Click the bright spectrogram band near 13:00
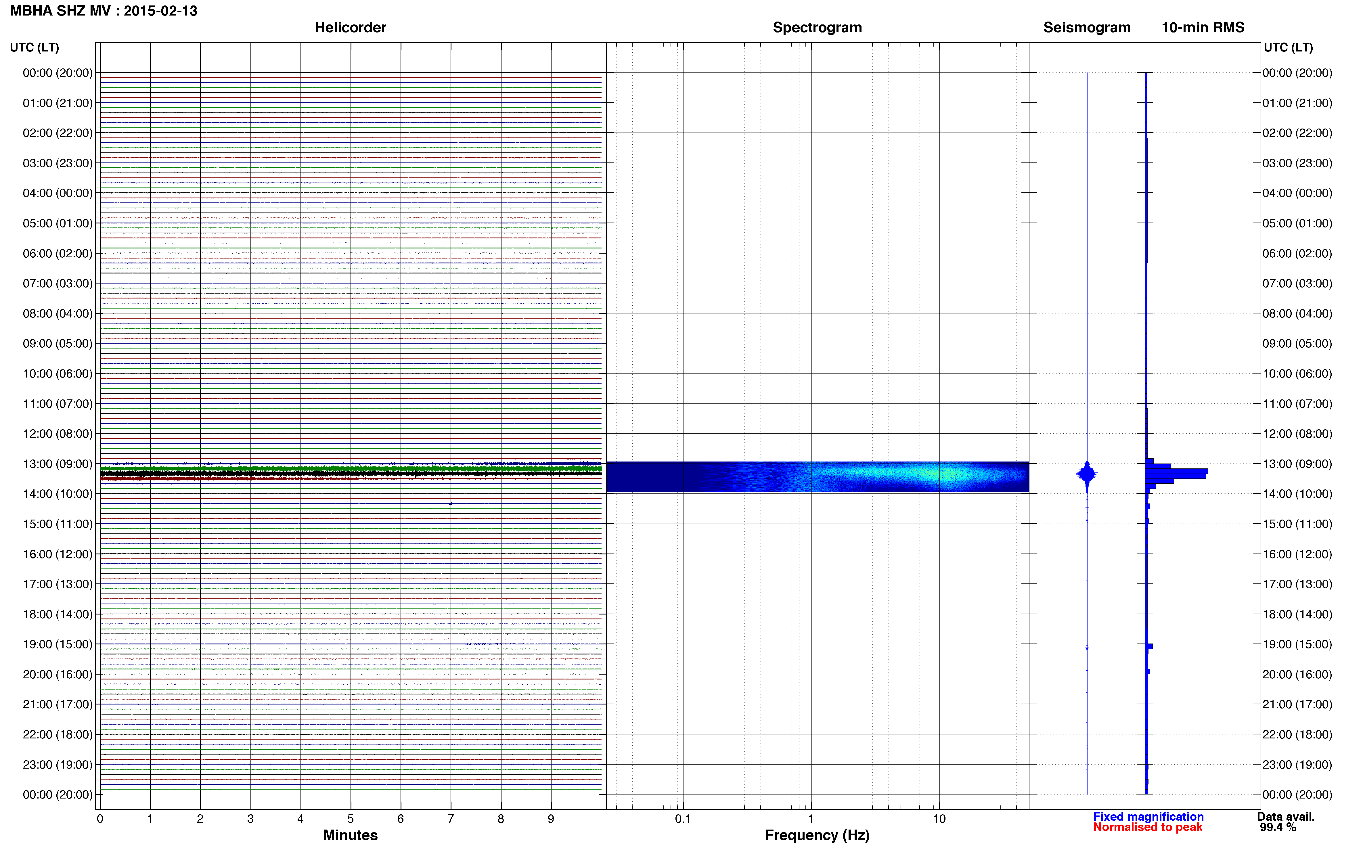The height and width of the screenshot is (852, 1363). click(818, 477)
